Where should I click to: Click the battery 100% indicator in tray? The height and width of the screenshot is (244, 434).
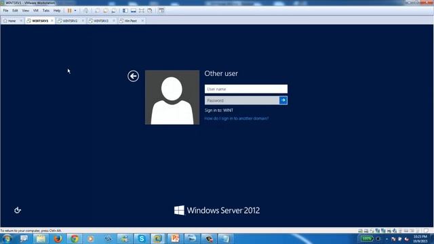coord(366,239)
